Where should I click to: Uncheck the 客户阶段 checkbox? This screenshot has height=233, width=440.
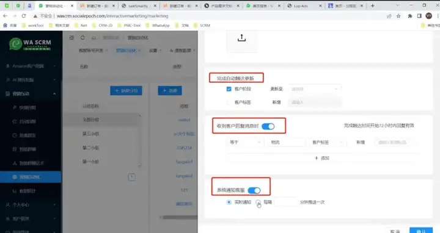pos(229,89)
